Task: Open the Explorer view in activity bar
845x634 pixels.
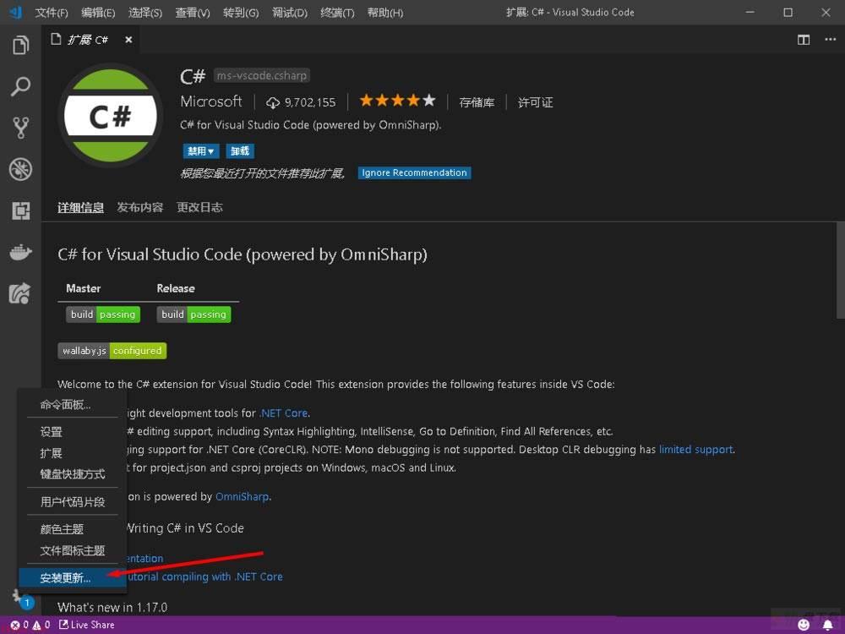Action: pyautogui.click(x=20, y=45)
